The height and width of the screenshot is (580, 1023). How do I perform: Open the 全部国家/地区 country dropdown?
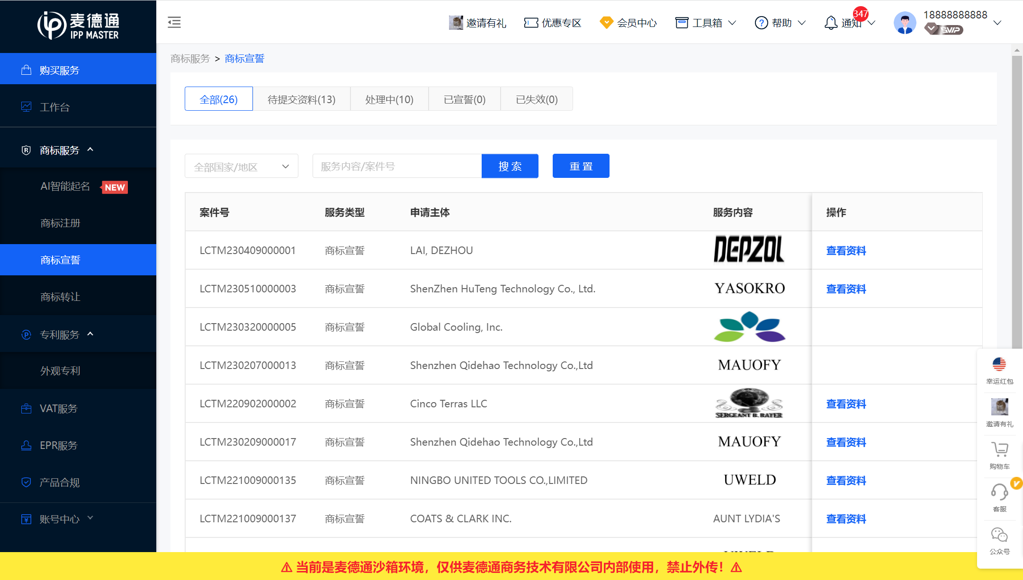click(x=242, y=166)
